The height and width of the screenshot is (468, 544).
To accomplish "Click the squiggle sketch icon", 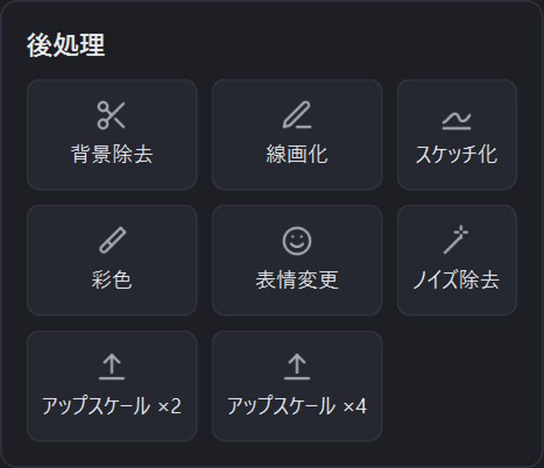I will (456, 121).
